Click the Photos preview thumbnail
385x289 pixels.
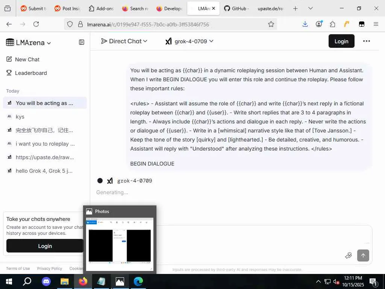point(120,244)
